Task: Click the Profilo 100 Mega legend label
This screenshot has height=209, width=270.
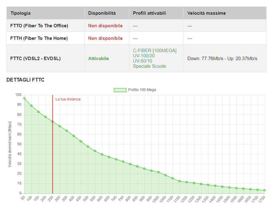Action: [142, 90]
